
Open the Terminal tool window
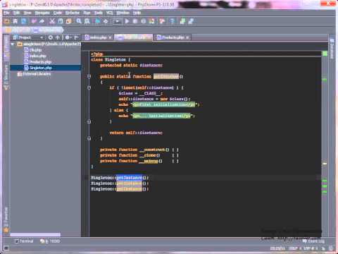pyautogui.click(x=24, y=241)
